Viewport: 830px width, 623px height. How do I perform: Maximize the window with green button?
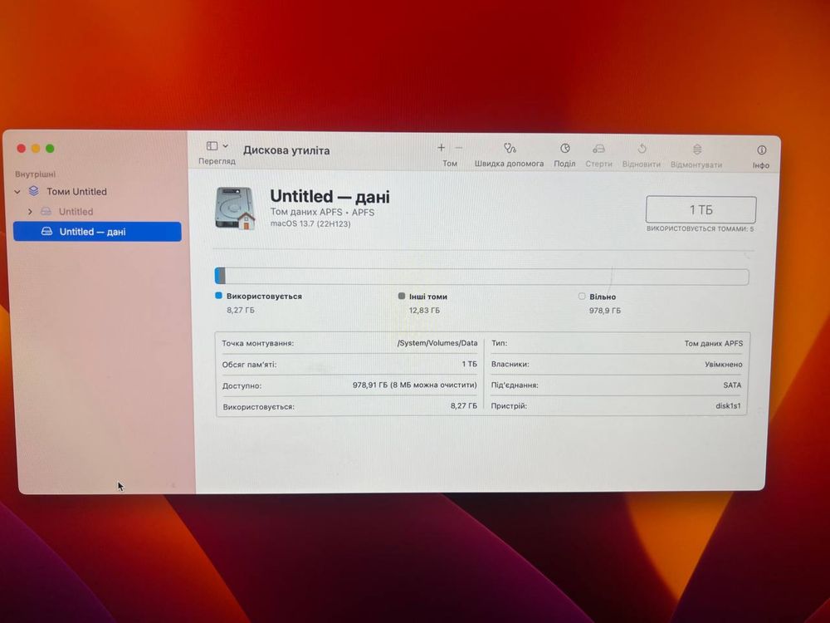(x=50, y=149)
